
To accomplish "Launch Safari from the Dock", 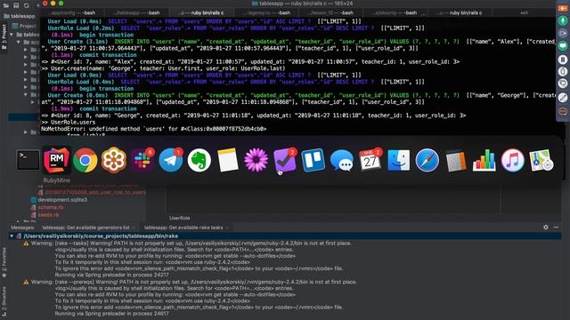I will click(x=427, y=160).
